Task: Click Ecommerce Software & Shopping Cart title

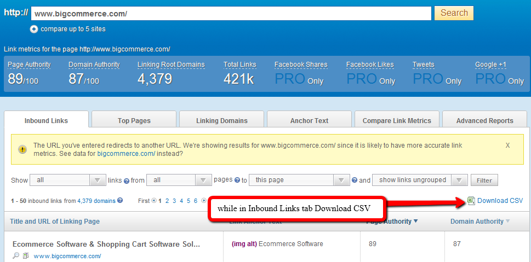Action: [x=106, y=244]
